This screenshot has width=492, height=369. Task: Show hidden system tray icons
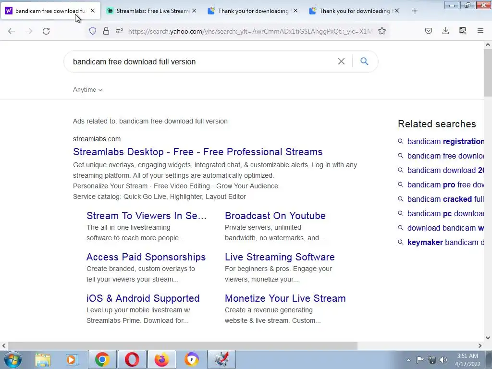click(x=408, y=360)
